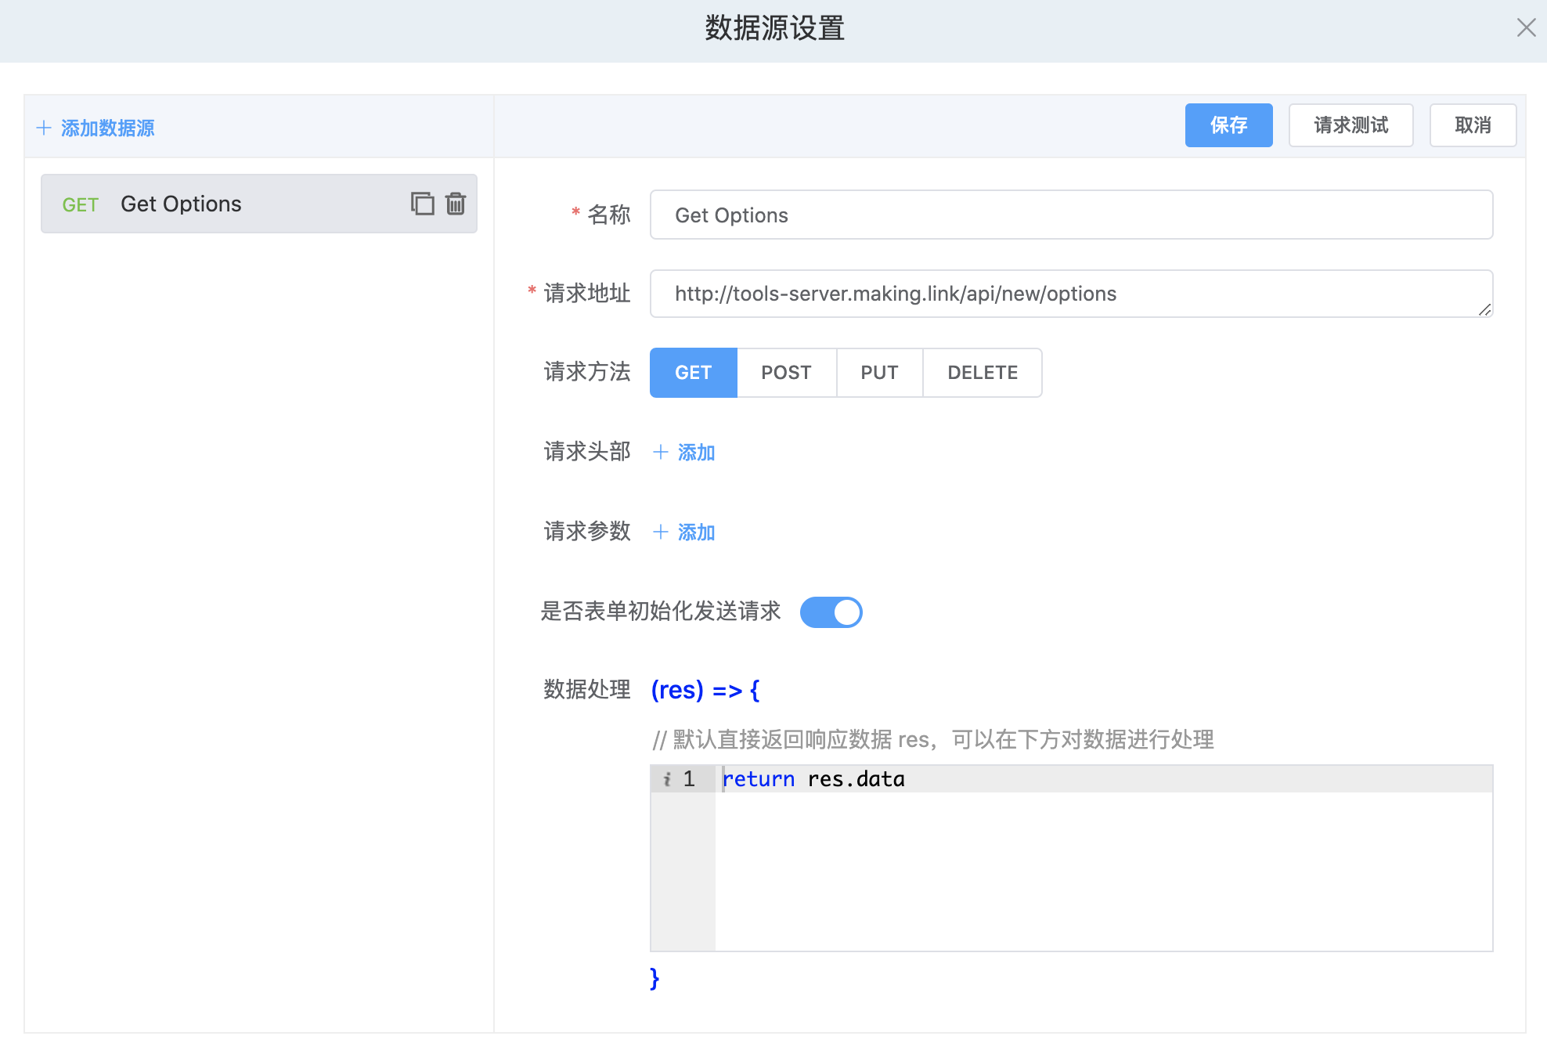
Task: Select the PUT request method
Action: 879,372
